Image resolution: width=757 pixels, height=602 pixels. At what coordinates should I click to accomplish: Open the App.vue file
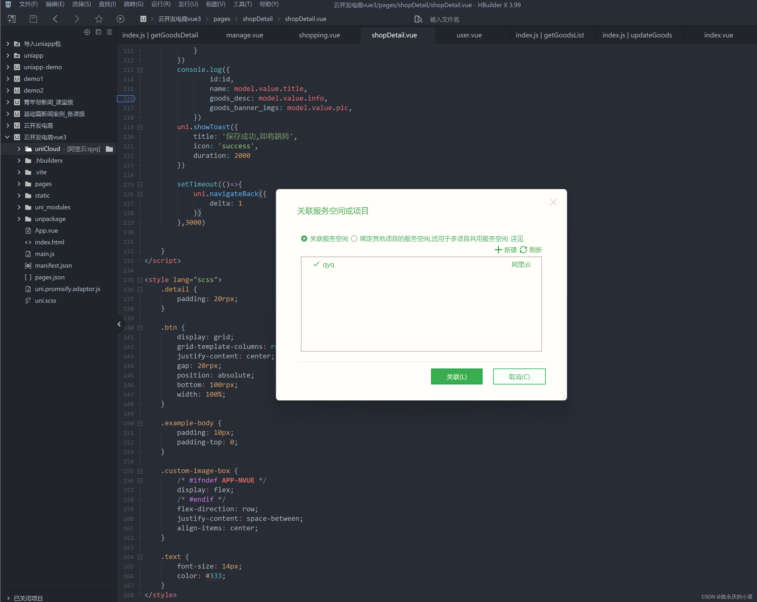click(46, 231)
